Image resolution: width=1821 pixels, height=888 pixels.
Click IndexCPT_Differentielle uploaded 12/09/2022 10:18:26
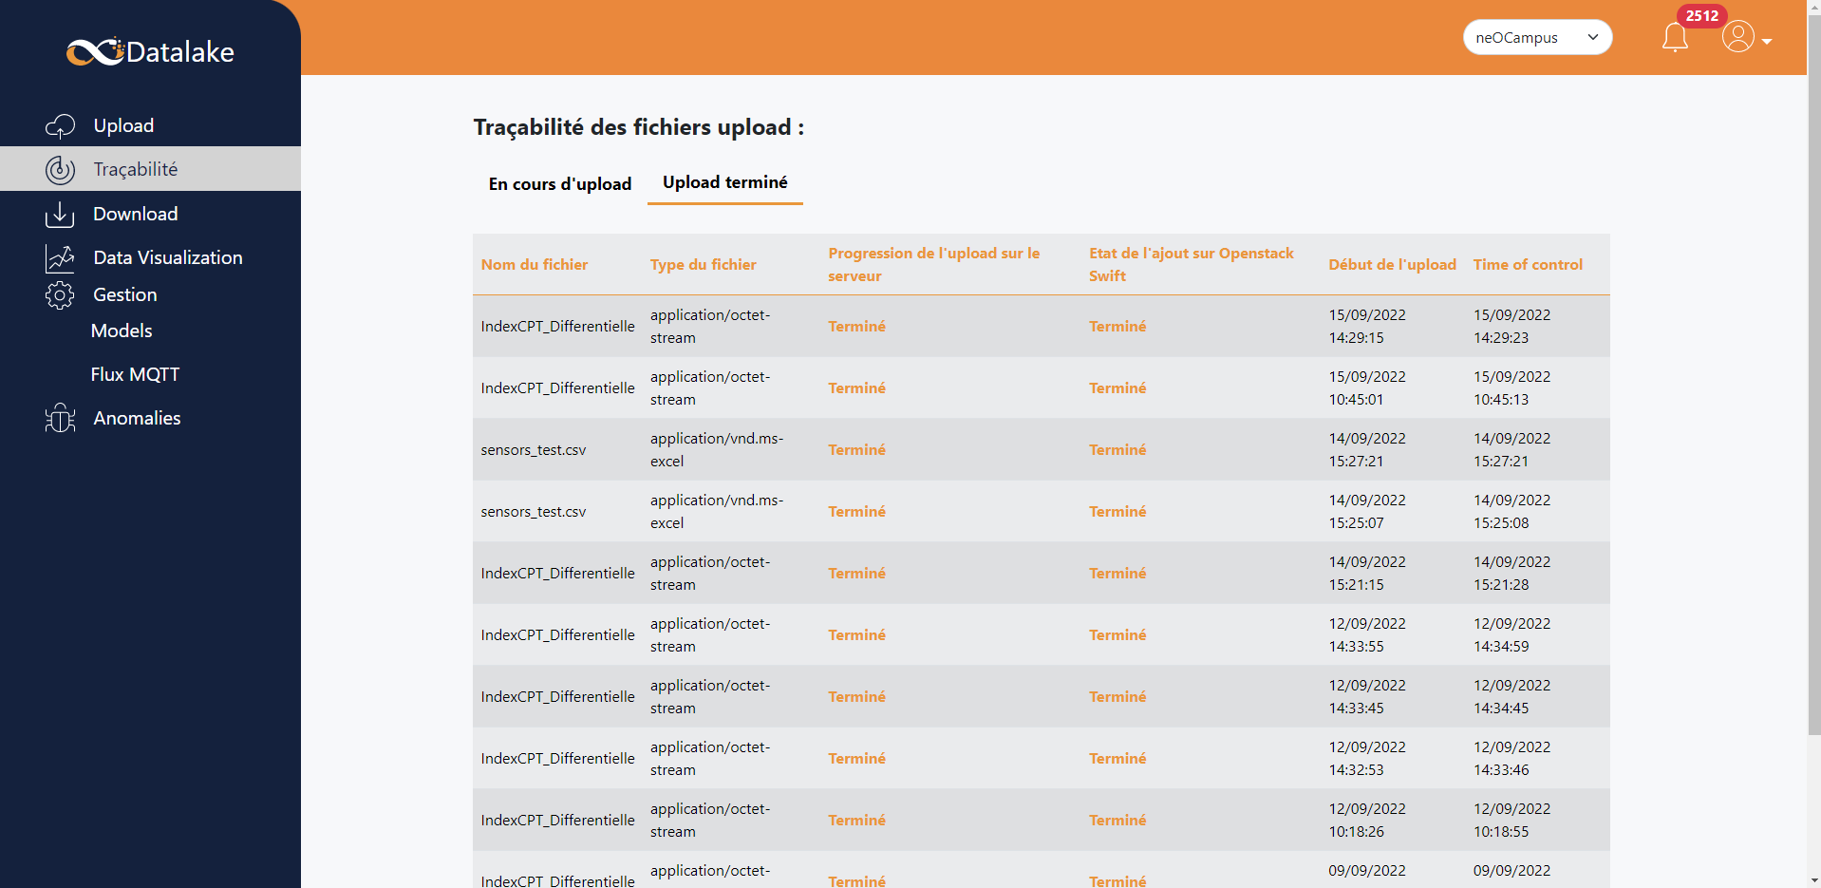(557, 820)
